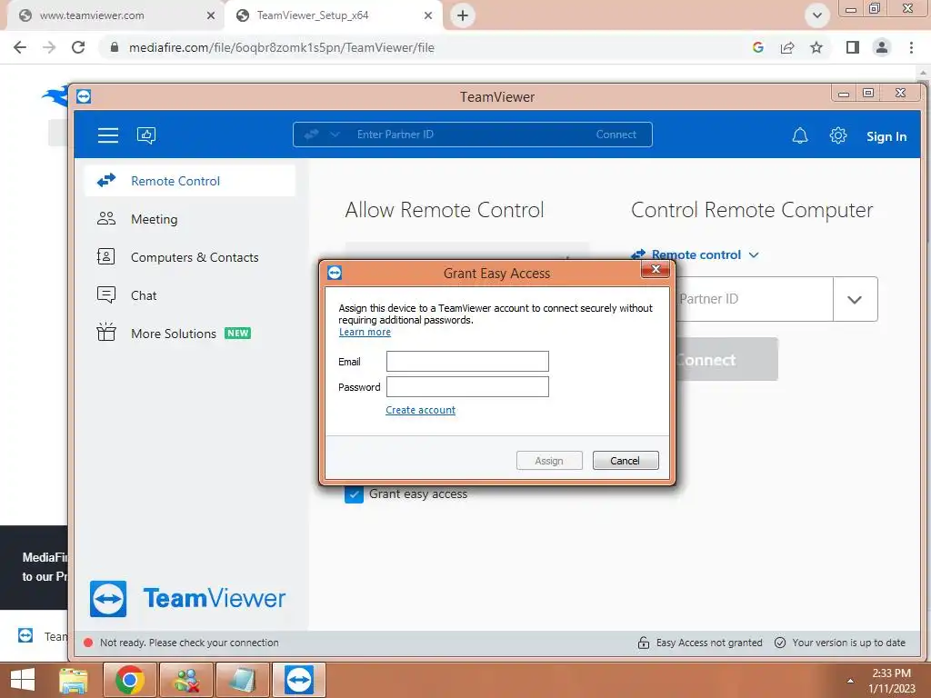Screen dimensions: 931x698
Task: Cancel the Grant Easy Access dialog
Action: click(626, 461)
